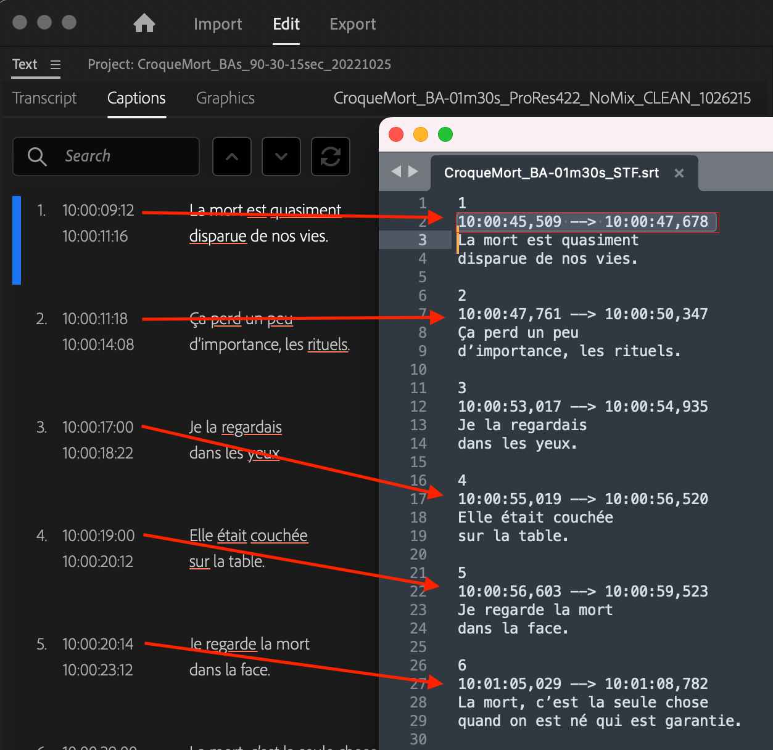Screen dimensions: 773x750
Task: Click the back navigation arrow in the editor
Action: [x=397, y=173]
